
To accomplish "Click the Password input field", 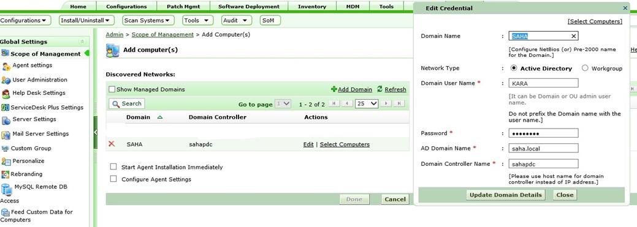I will coord(544,133).
